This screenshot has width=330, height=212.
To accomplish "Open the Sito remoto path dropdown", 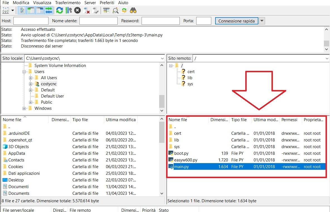I will 327,58.
